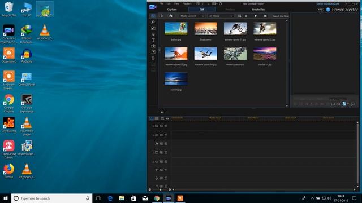Open the 3D configuration dropdown arrow
Viewport: 362px width, 203px height.
tap(348, 104)
